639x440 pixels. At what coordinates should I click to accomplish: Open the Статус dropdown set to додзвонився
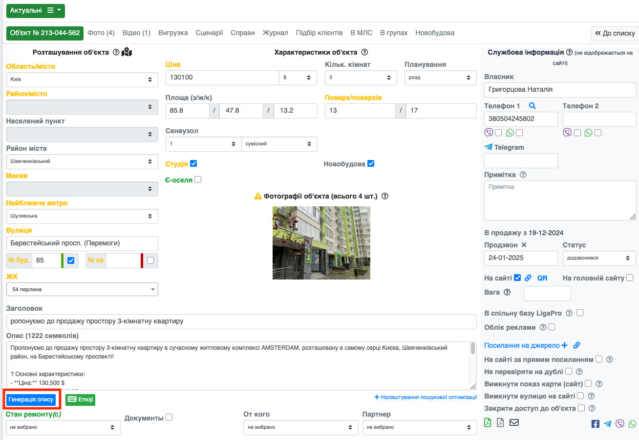[599, 258]
